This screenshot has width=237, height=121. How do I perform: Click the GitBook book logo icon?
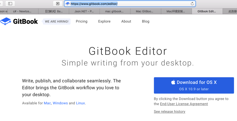[6, 21]
